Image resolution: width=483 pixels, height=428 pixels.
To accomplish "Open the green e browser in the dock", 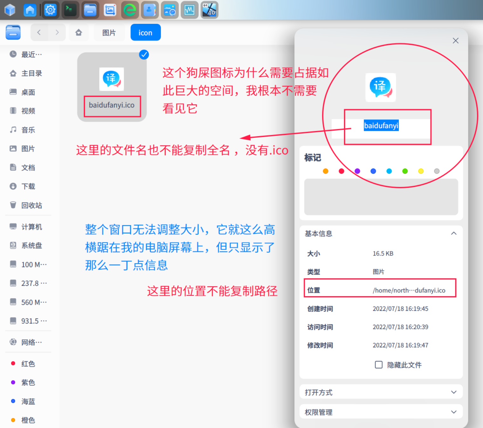I will (130, 10).
